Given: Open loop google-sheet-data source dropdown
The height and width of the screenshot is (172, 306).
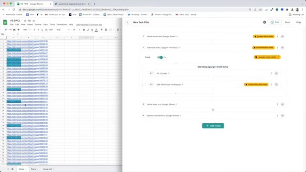Looking at the screenshot, I should [x=267, y=57].
